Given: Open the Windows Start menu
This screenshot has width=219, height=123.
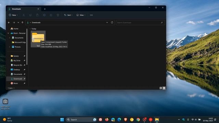Looking at the screenshot, I should (62, 120).
